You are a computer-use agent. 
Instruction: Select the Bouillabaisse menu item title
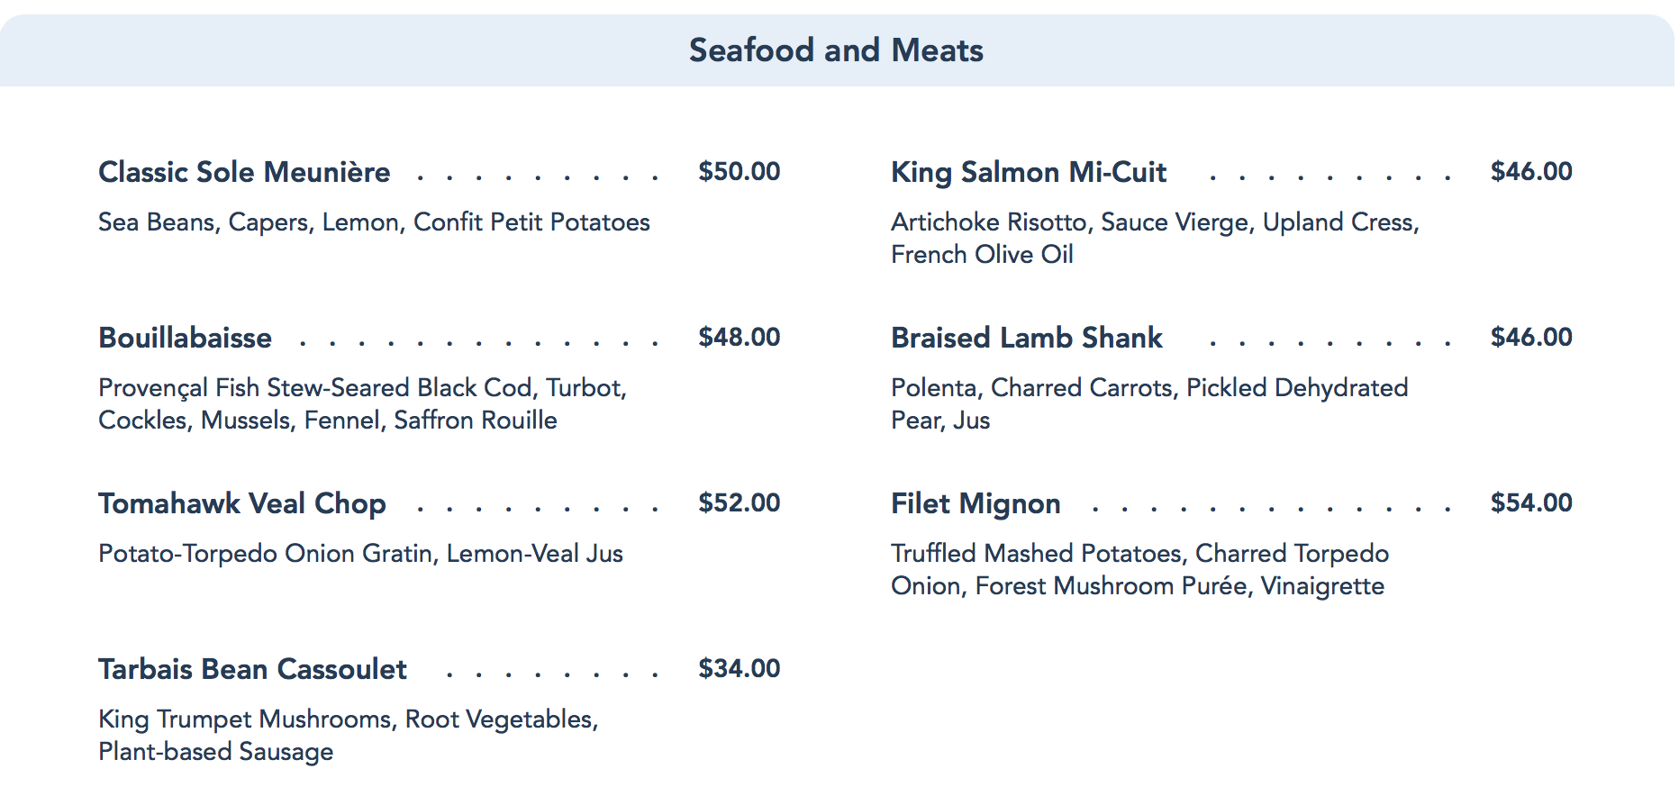pyautogui.click(x=185, y=338)
